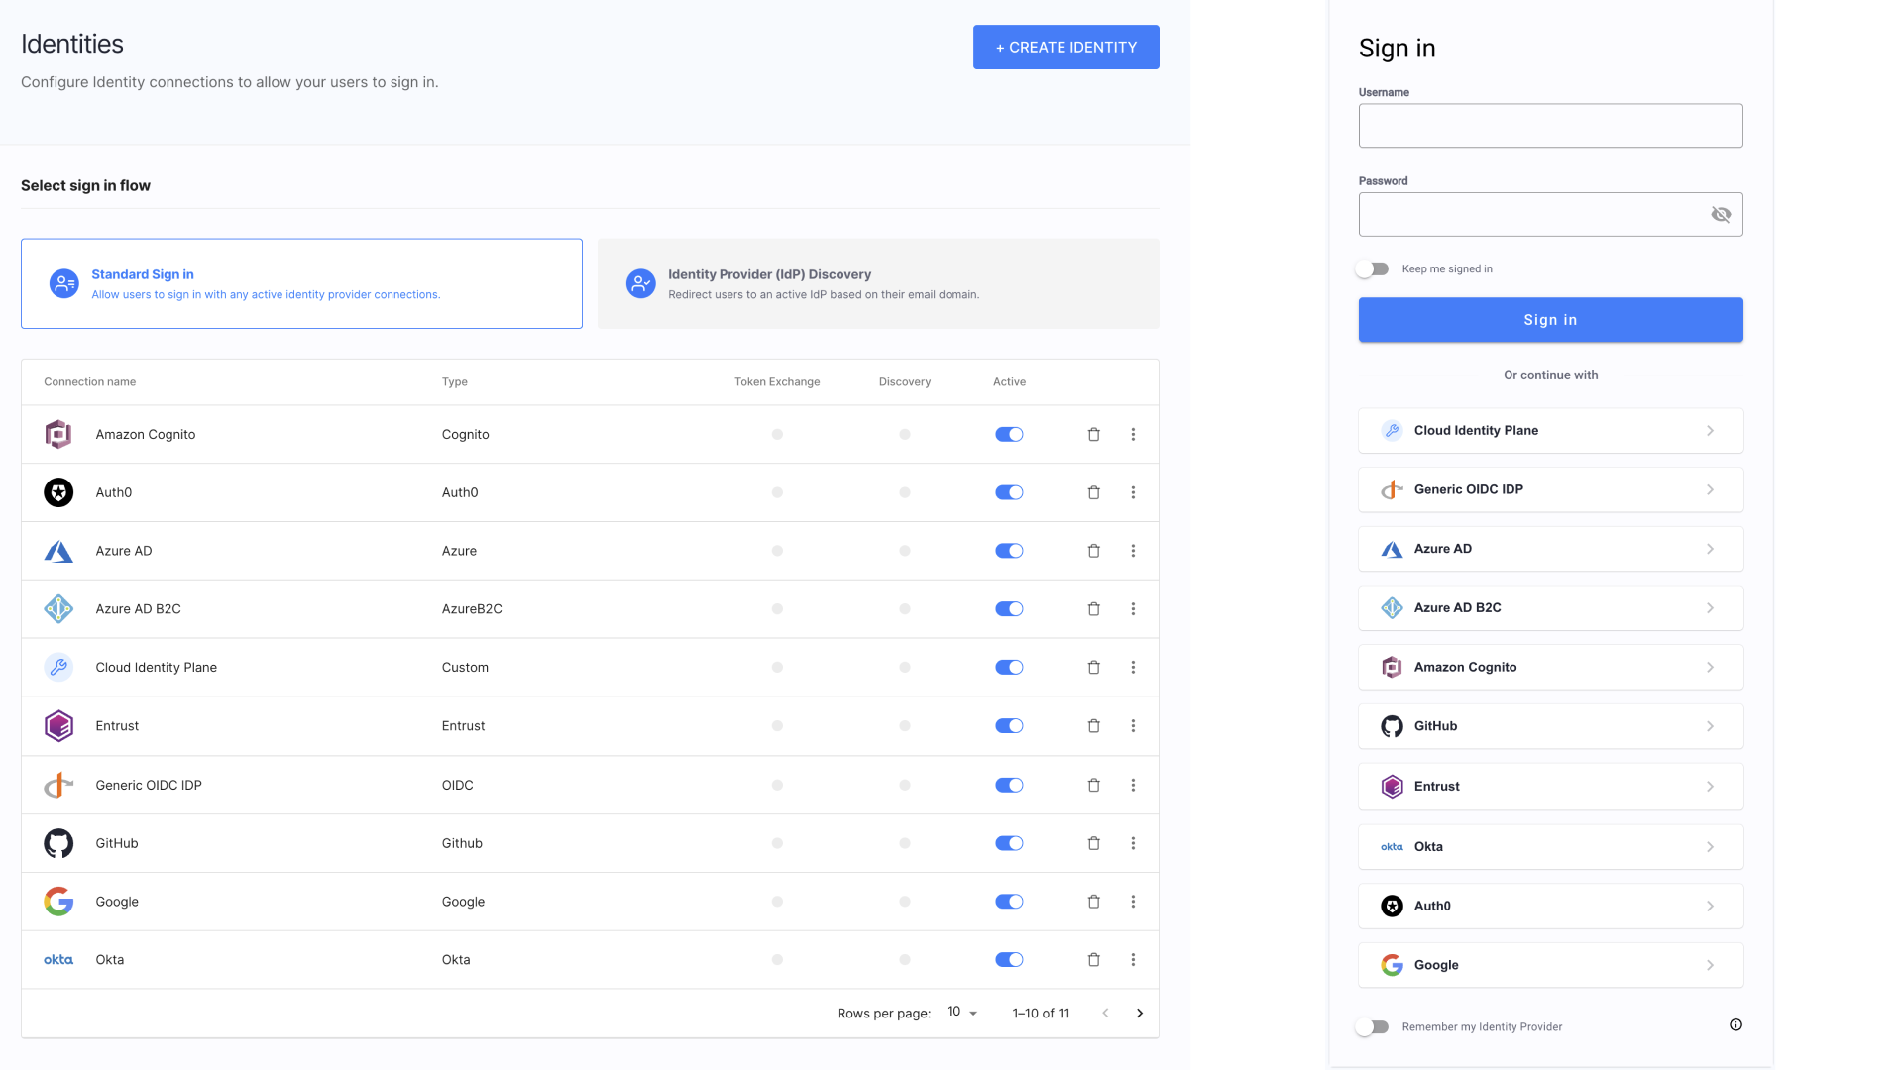The image size is (1903, 1070).
Task: Open more options for Amazon Cognito row
Action: [1133, 434]
